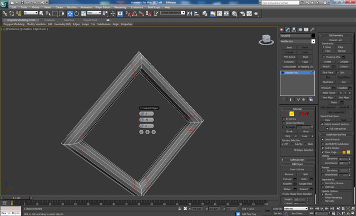Toggle the Isoline Display checkbox

(x=323, y=148)
